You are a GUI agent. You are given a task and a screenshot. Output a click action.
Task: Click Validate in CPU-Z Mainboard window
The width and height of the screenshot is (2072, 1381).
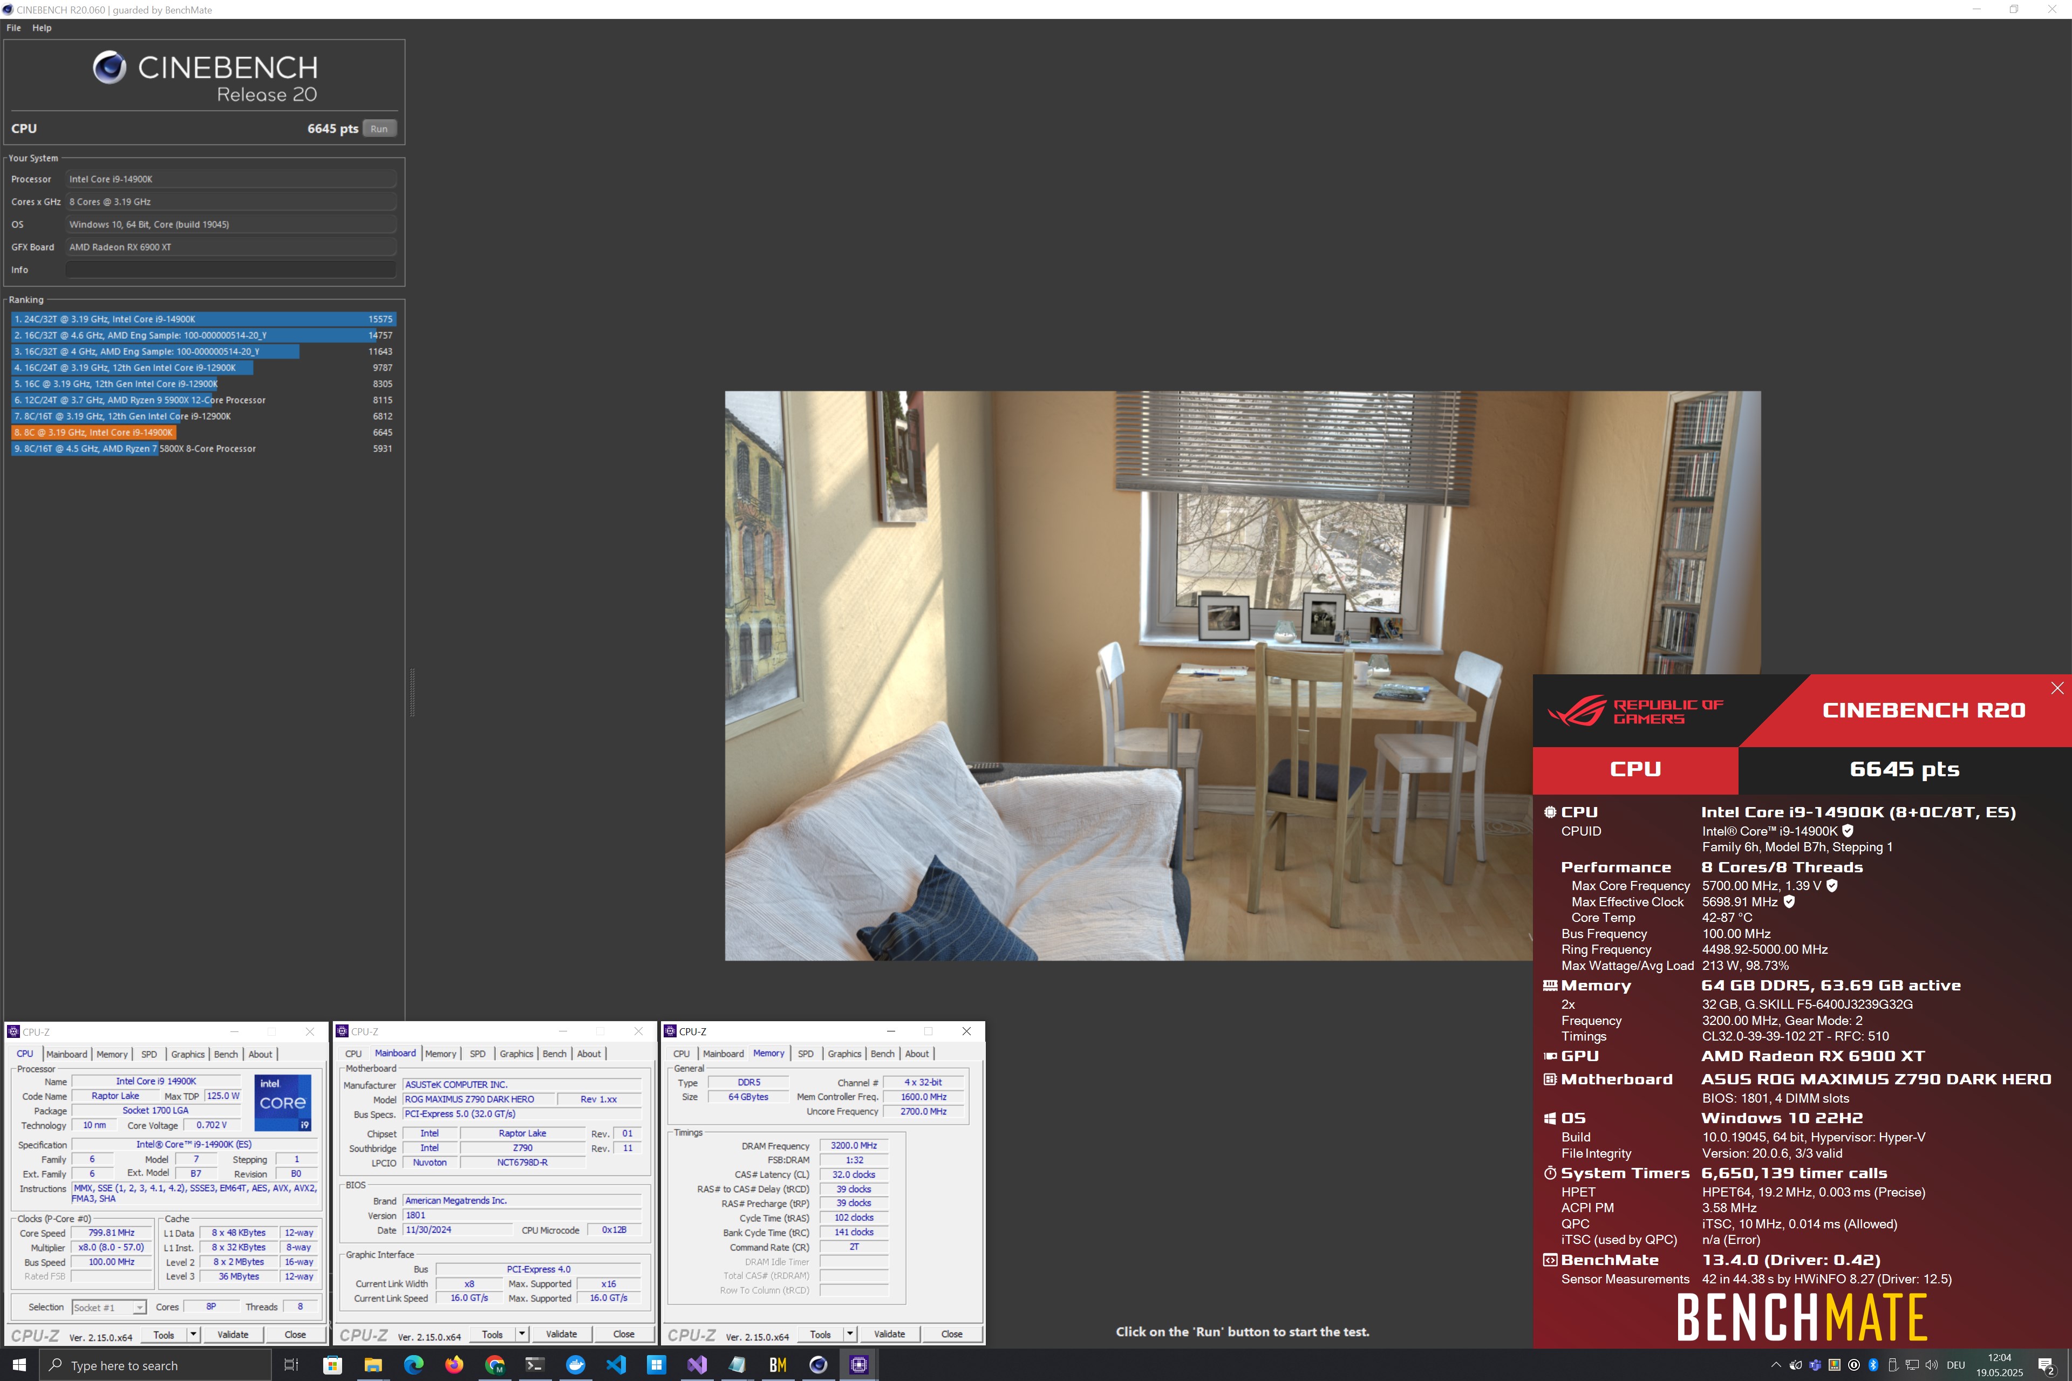pyautogui.click(x=561, y=1334)
